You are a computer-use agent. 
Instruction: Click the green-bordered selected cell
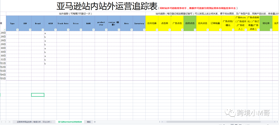pos(38,95)
